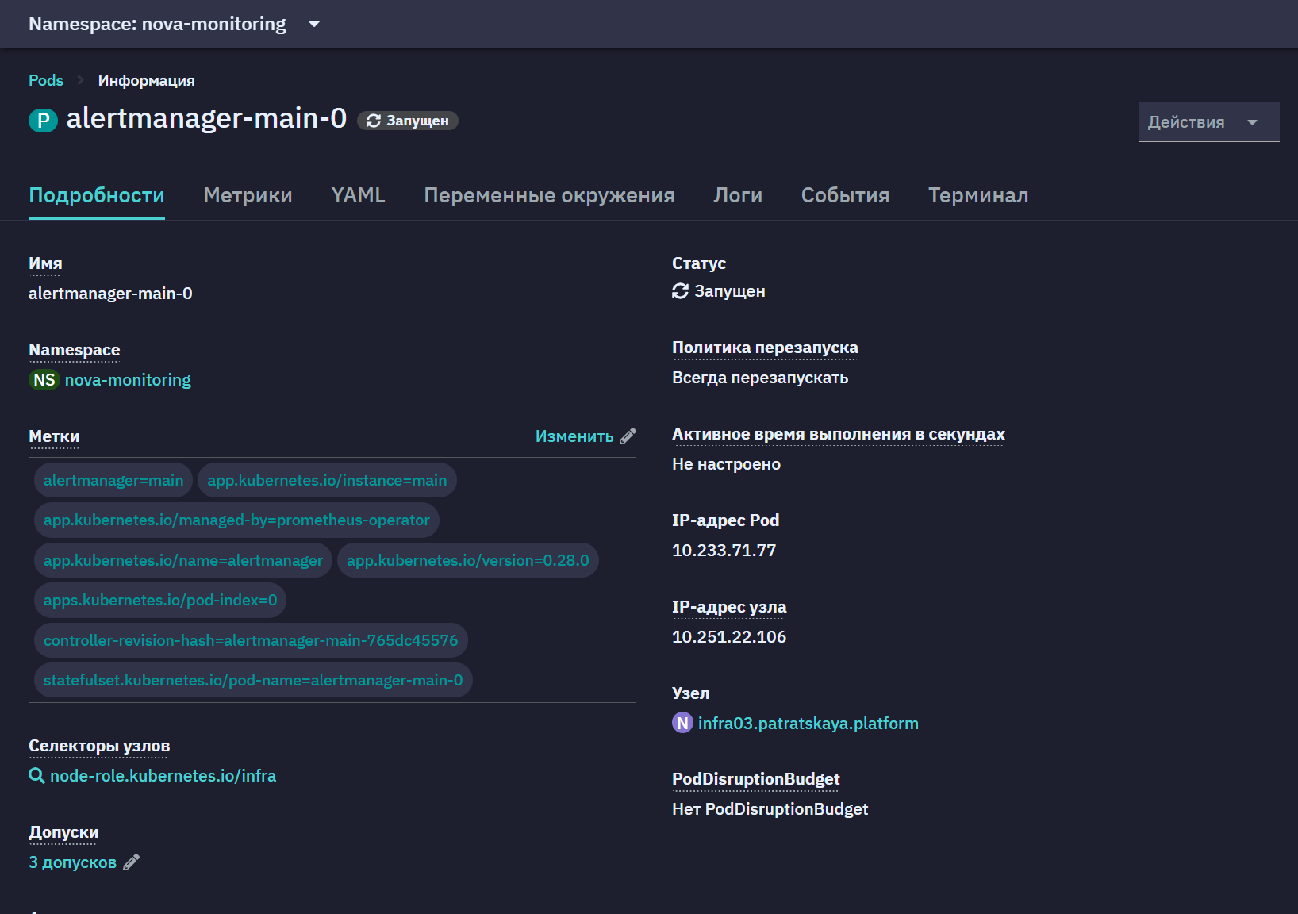Click the Информация breadcrumb text
1298x914 pixels.
coord(146,80)
